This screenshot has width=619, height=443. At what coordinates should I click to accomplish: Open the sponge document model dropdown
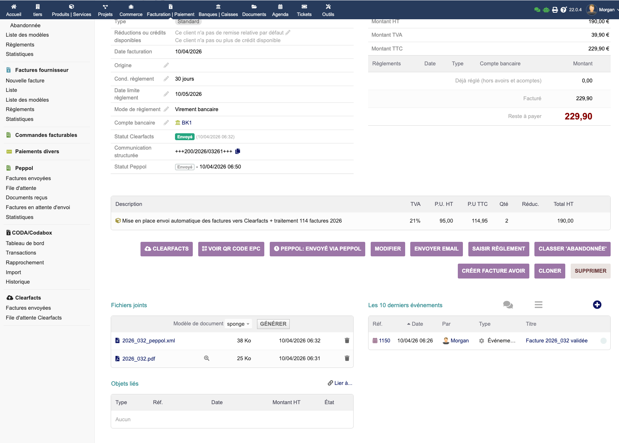click(x=238, y=324)
